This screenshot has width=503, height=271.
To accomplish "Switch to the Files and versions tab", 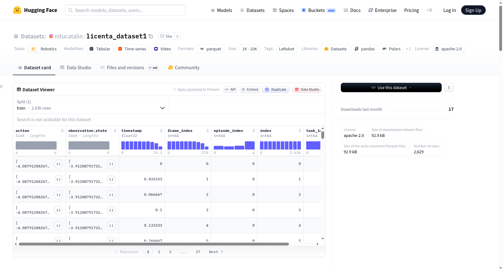I will pos(129,68).
